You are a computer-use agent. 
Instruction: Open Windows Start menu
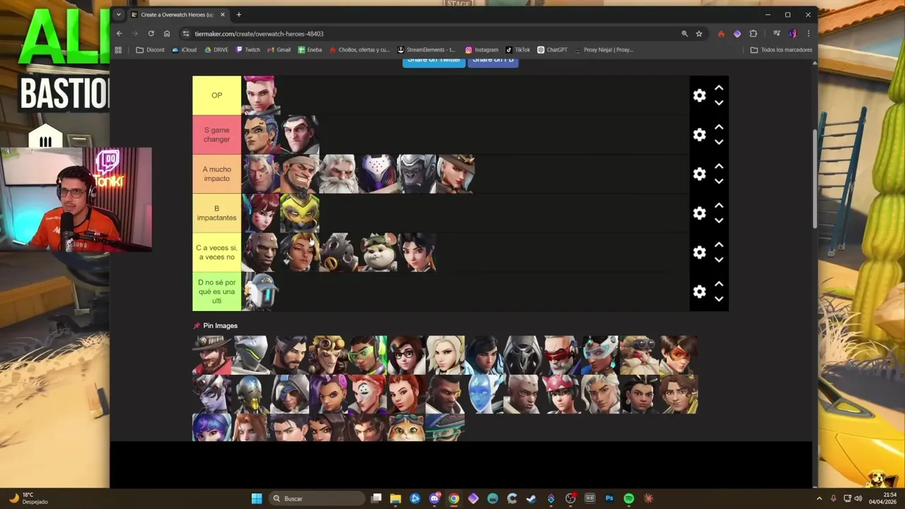tap(257, 498)
